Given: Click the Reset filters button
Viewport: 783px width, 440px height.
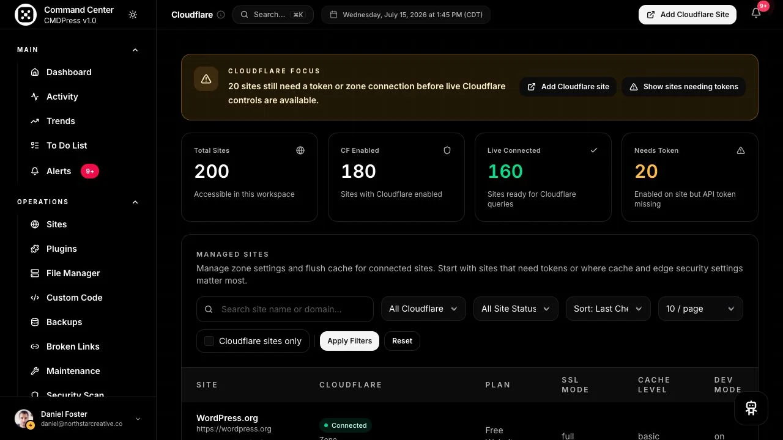Looking at the screenshot, I should 402,341.
